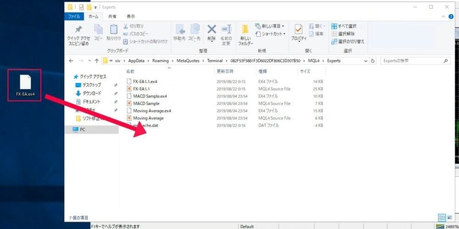Click the Forward navigation arrow

click(81, 61)
